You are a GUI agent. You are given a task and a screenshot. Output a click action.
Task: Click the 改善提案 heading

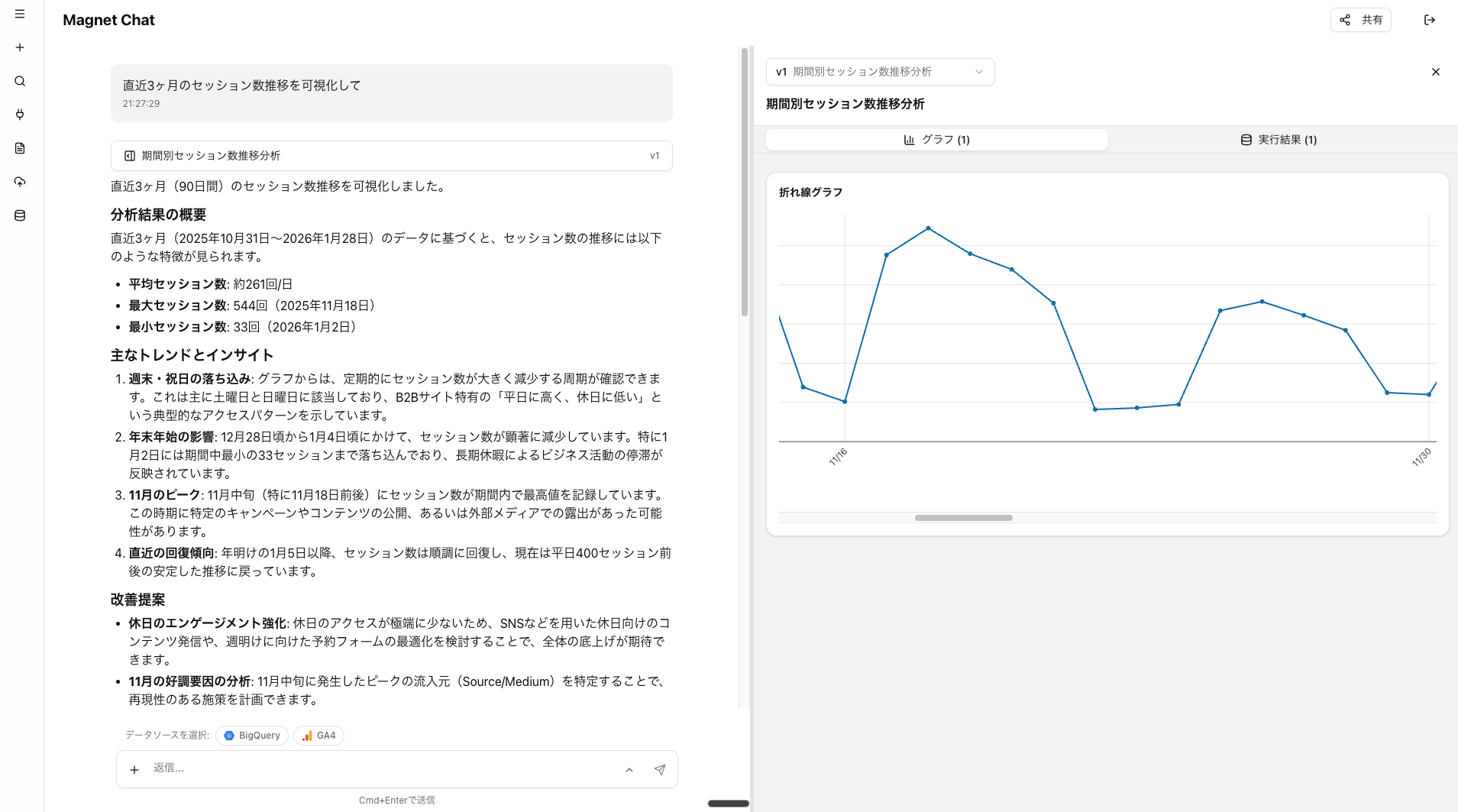[138, 600]
